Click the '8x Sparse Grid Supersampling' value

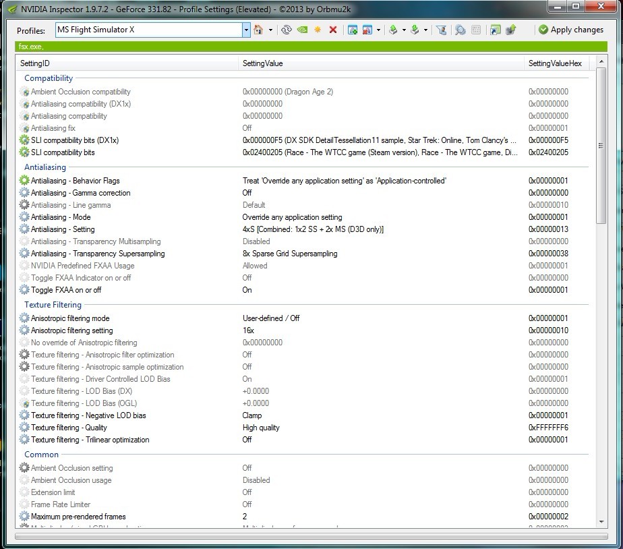click(290, 254)
